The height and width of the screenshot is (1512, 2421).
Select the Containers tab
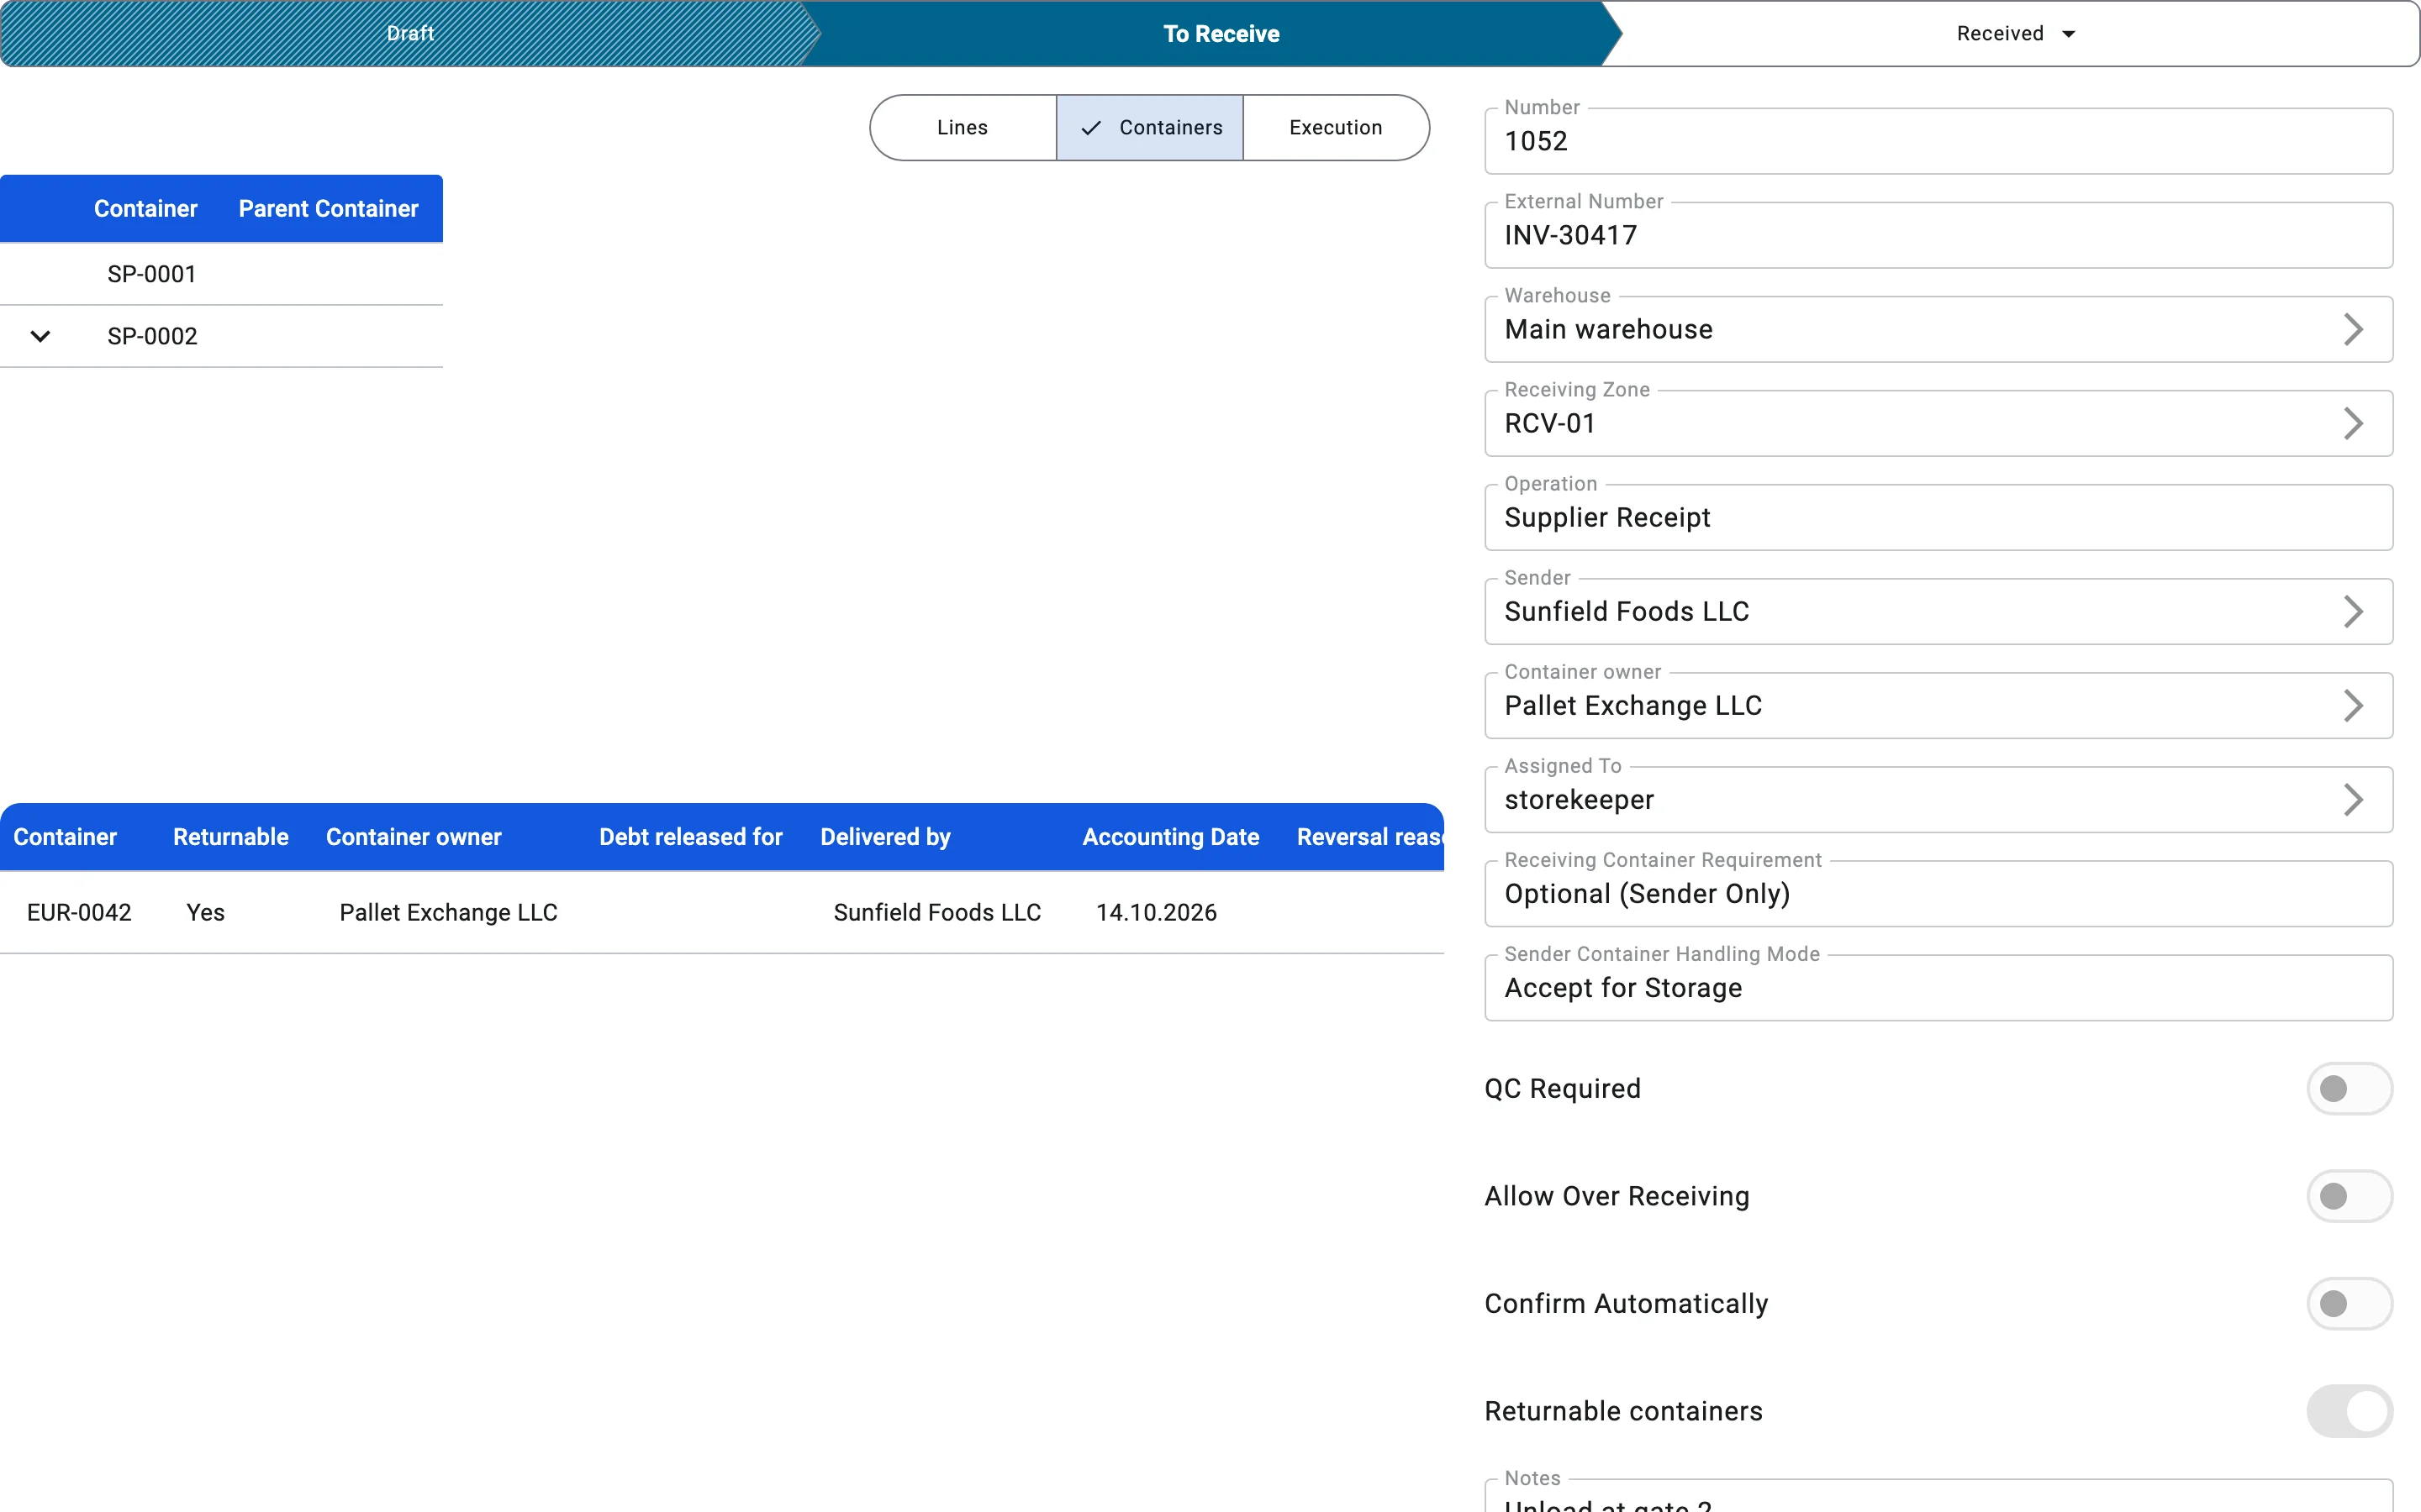click(x=1149, y=128)
